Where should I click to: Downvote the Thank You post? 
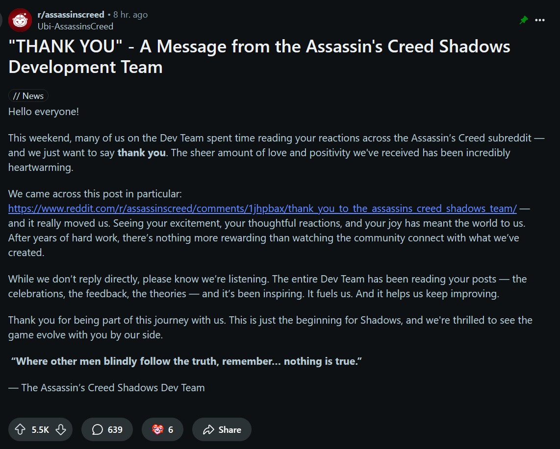tap(61, 429)
